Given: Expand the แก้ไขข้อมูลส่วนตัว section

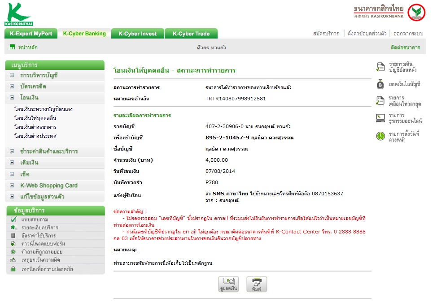Looking at the screenshot, I should pyautogui.click(x=12, y=196).
